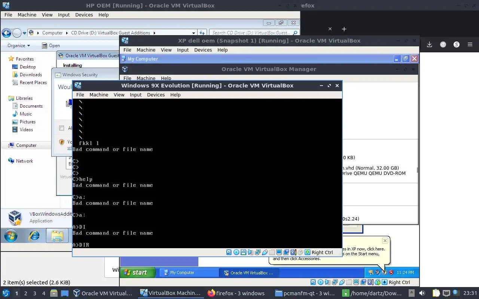
Task: Open Firefox hamburger application menu
Action: click(470, 44)
